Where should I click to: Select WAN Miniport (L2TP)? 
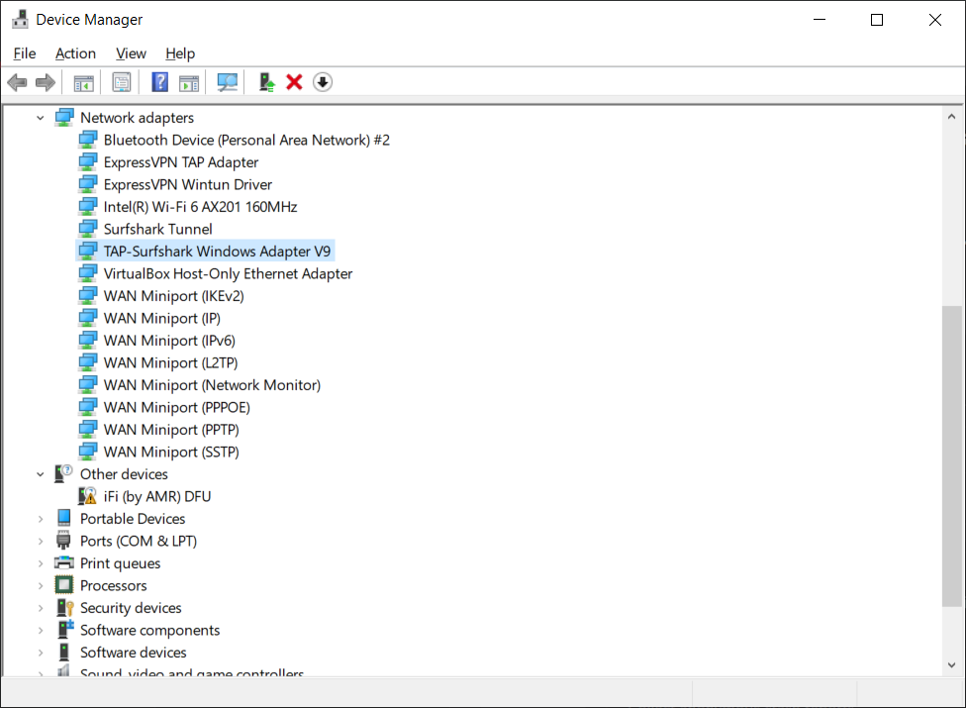click(x=170, y=362)
